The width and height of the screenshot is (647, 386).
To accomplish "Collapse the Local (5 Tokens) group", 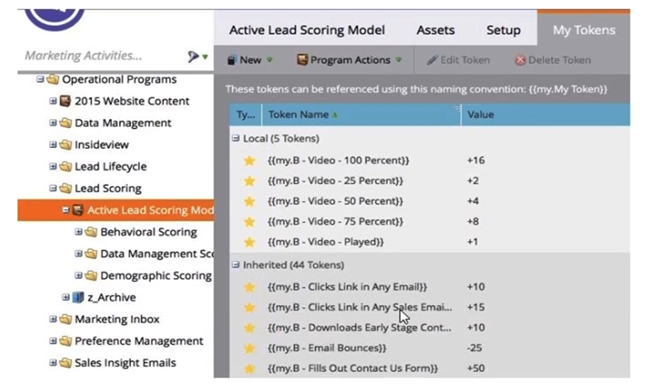I will coord(235,138).
